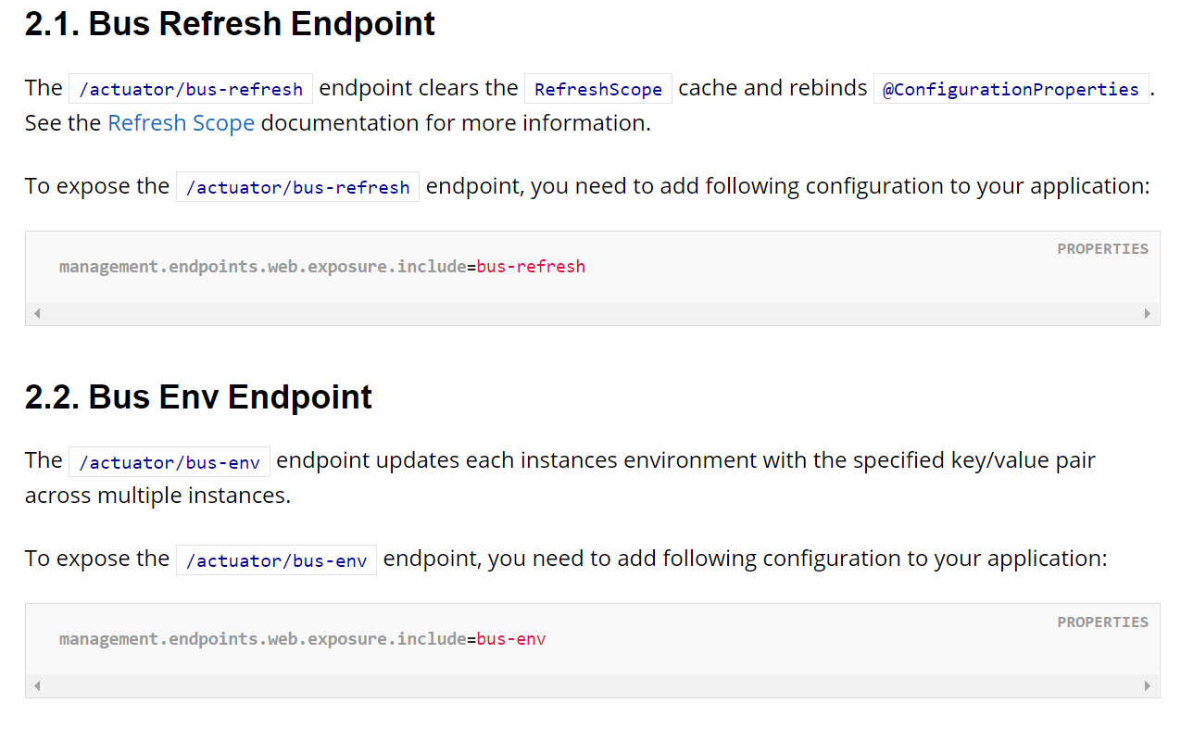
Task: Click the "2.1. Bus Refresh Endpoint" heading
Action: (230, 24)
